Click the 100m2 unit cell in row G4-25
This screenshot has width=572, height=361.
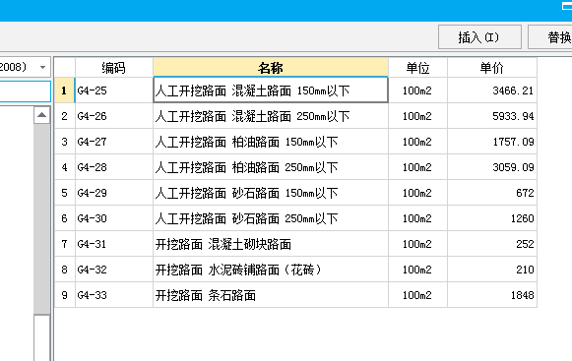pos(417,90)
